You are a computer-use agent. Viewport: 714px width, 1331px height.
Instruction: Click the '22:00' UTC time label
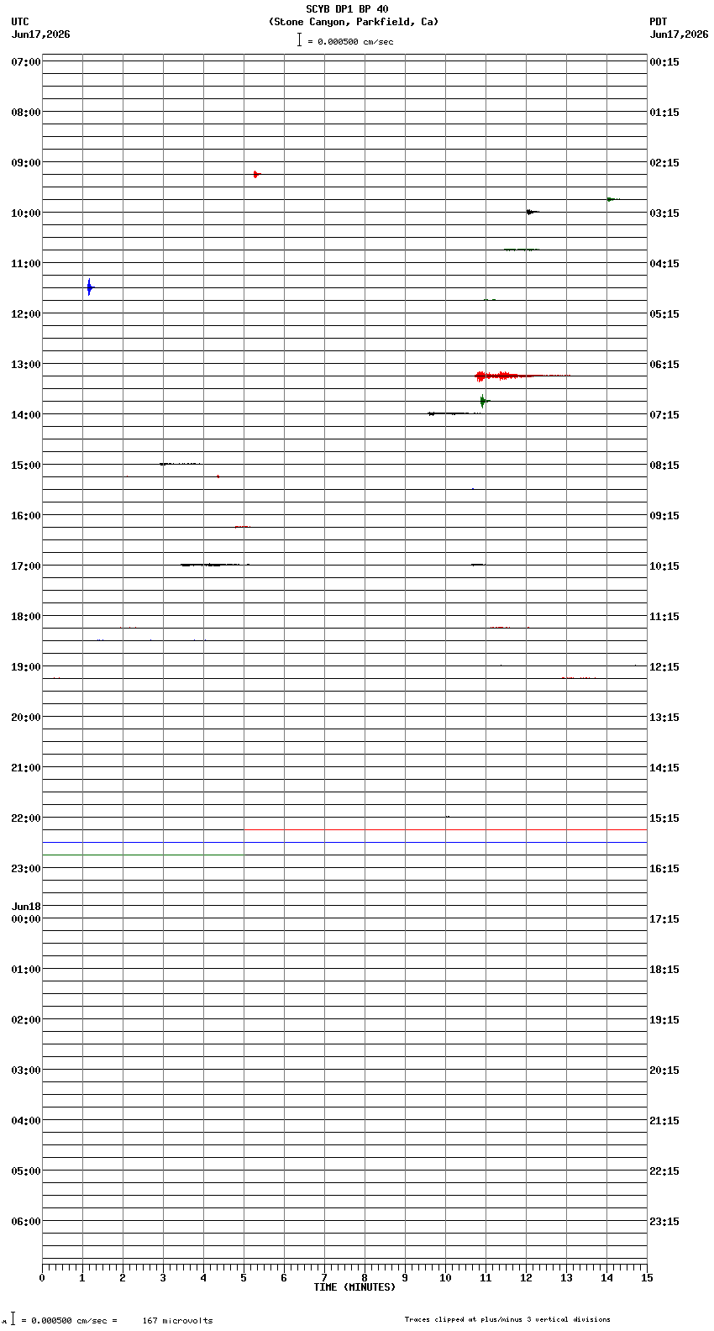pyautogui.click(x=25, y=818)
